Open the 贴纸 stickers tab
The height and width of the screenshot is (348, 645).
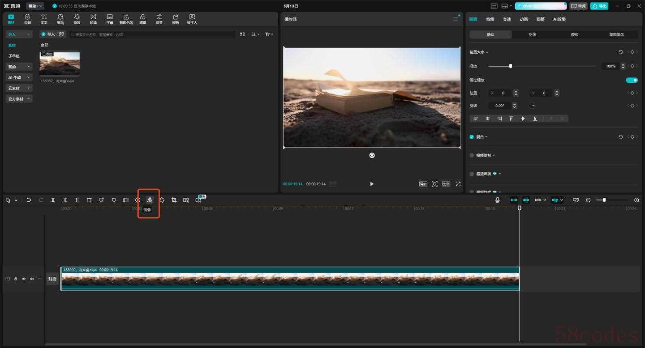point(60,19)
